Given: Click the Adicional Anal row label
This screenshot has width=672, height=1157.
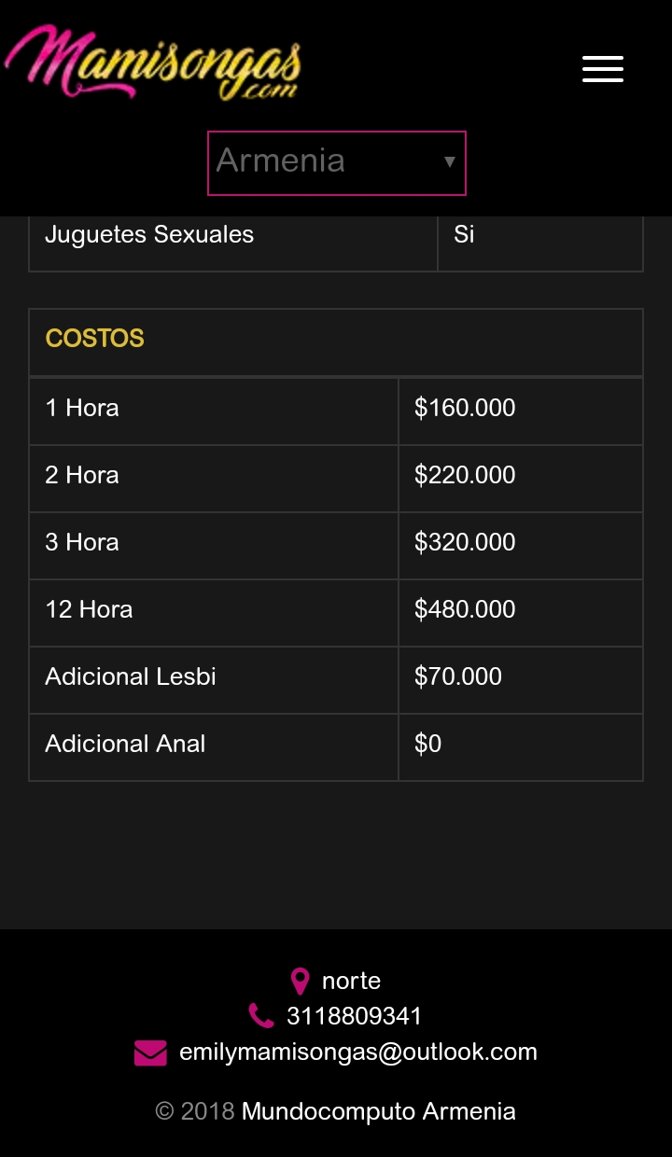Looking at the screenshot, I should coord(125,744).
